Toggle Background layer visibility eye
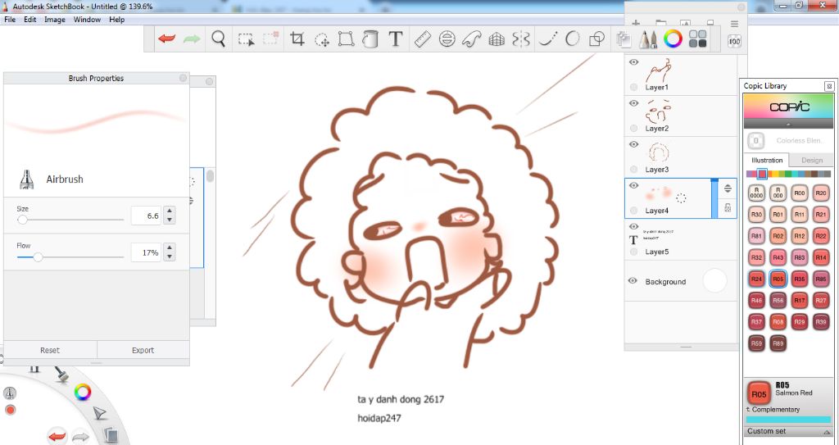Screen dimensions: 839x445 click(633, 280)
